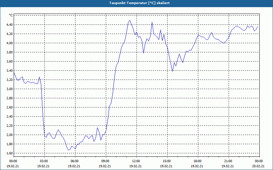Click the '00:00' time label above 19.02.21
Image resolution: width=273 pixels, height=170 pixels.
pos(13,161)
